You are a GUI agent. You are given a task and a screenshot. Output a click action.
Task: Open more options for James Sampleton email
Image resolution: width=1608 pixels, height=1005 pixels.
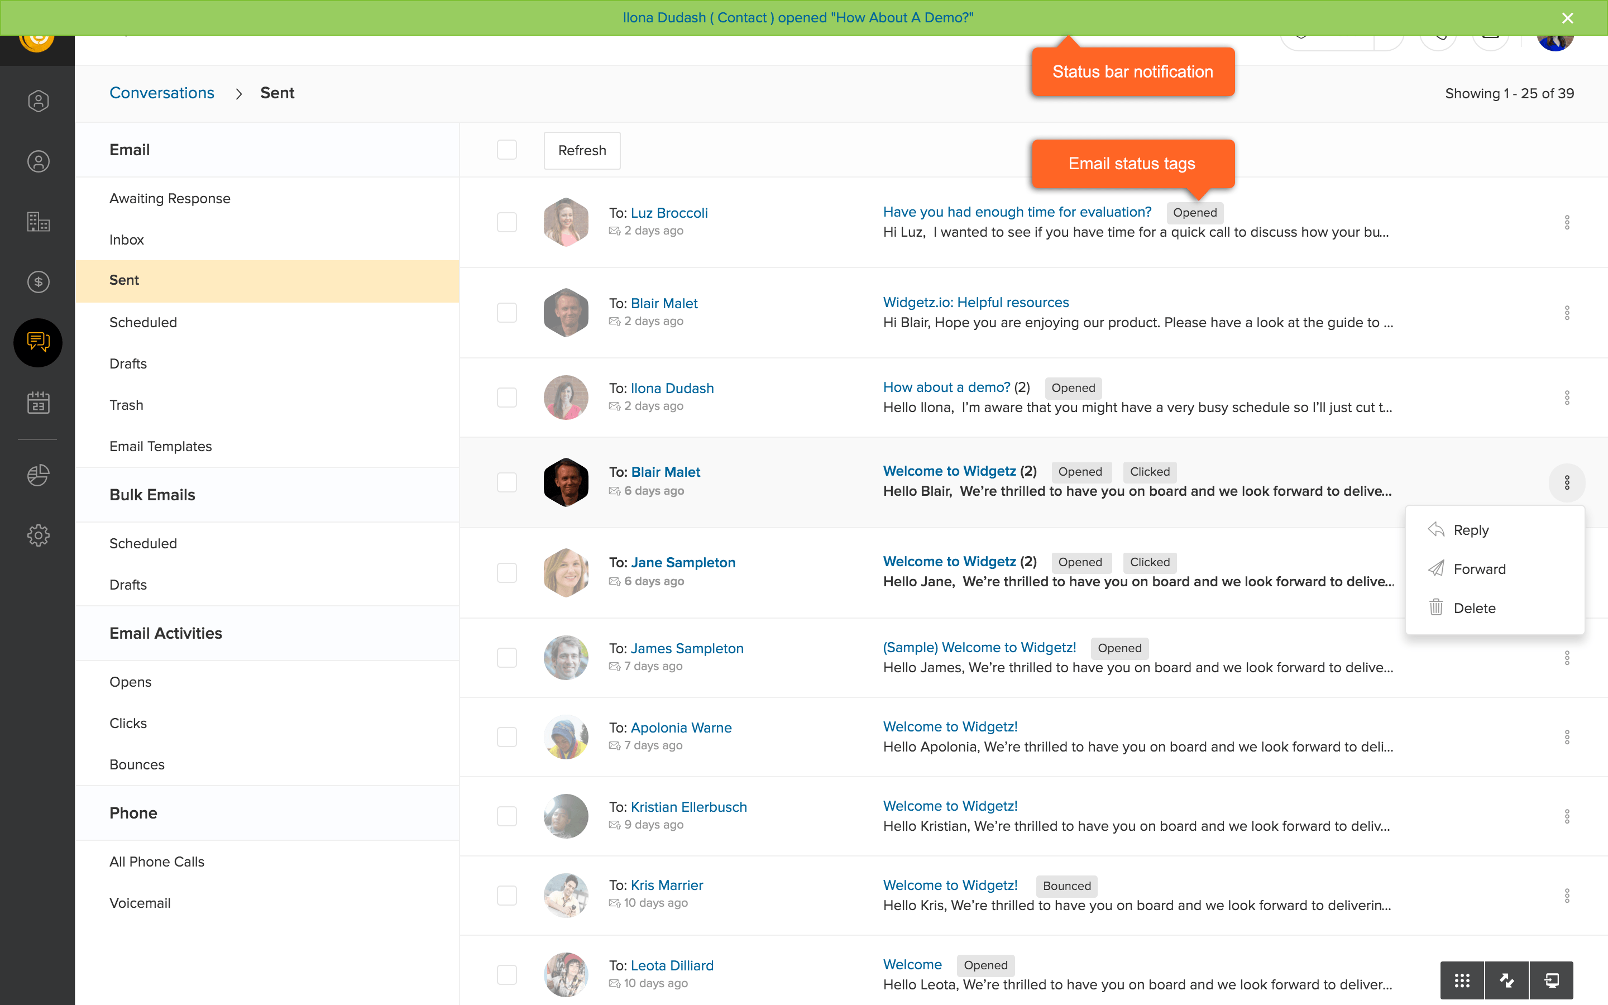tap(1567, 657)
